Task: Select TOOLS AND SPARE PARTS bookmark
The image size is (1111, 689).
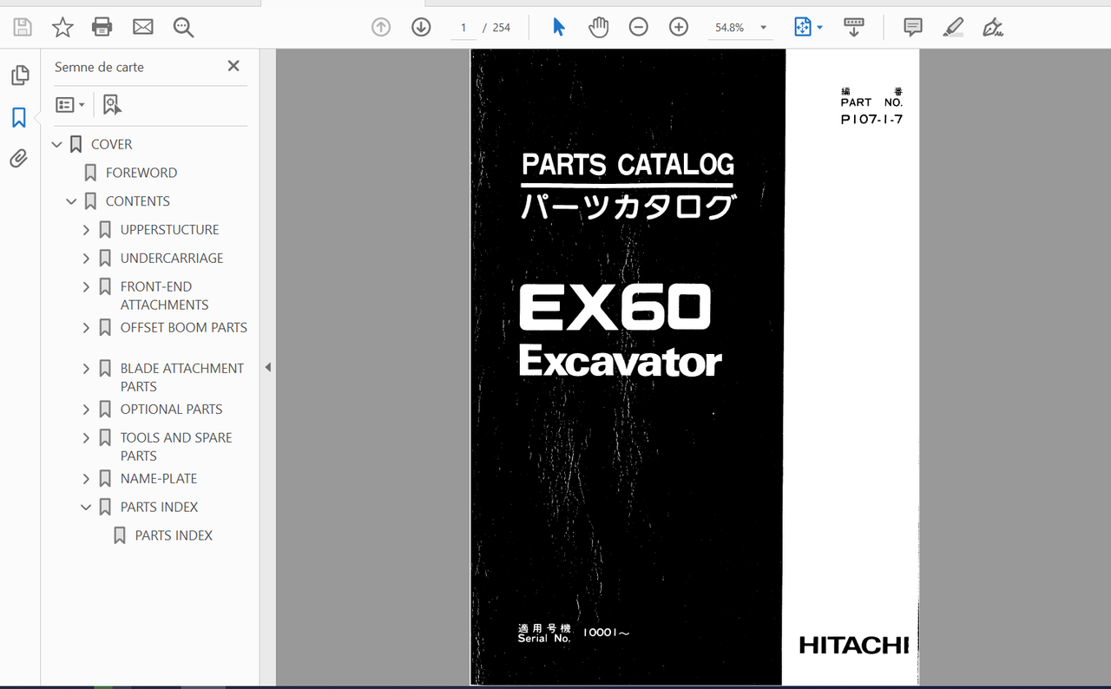Action: (x=176, y=447)
